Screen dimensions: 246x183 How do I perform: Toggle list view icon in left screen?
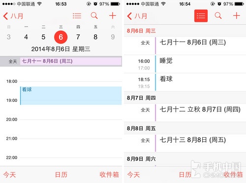(77, 16)
